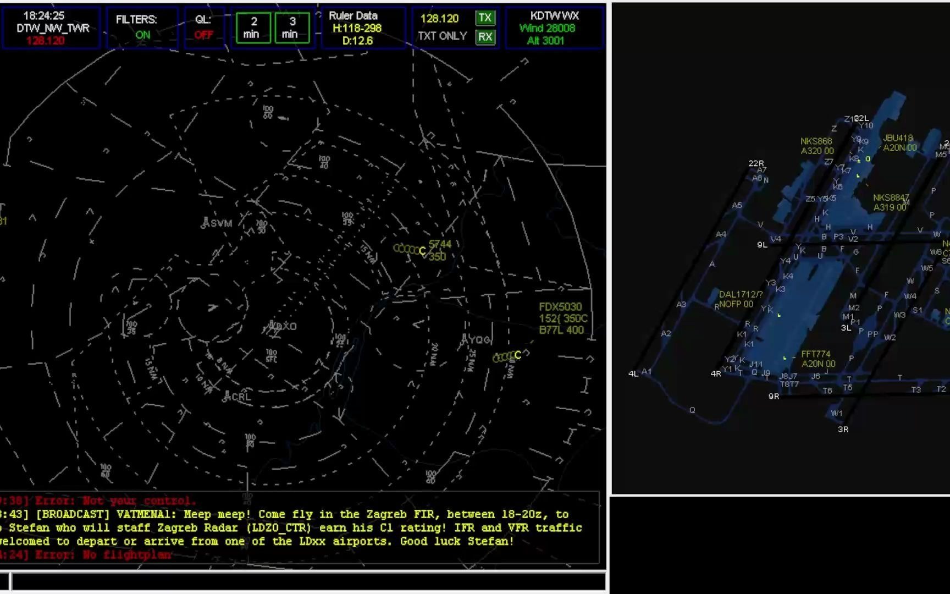Image resolution: width=950 pixels, height=594 pixels.
Task: Select the DAL1712 NOFP ground tag
Action: point(740,299)
